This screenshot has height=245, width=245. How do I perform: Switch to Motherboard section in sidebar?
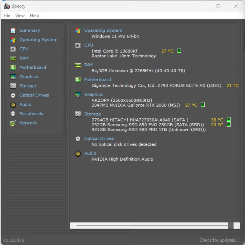pyautogui.click(x=33, y=67)
